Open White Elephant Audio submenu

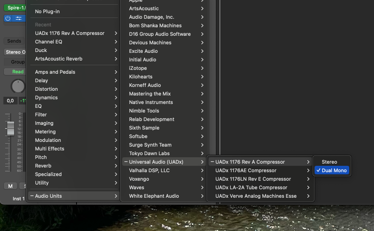164,196
